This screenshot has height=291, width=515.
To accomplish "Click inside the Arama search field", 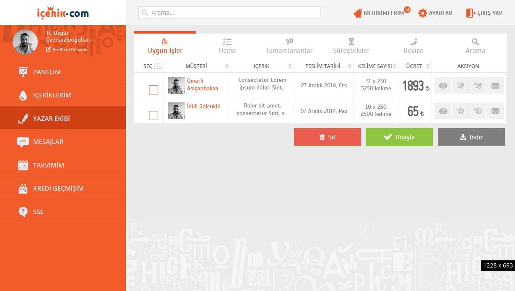I will click(229, 13).
